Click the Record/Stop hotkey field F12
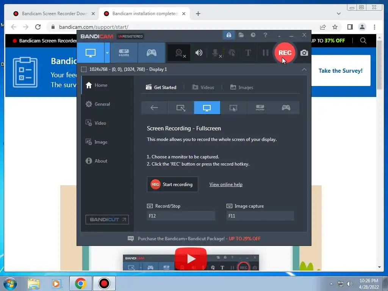Screen dimensions: 388x291 [181, 216]
